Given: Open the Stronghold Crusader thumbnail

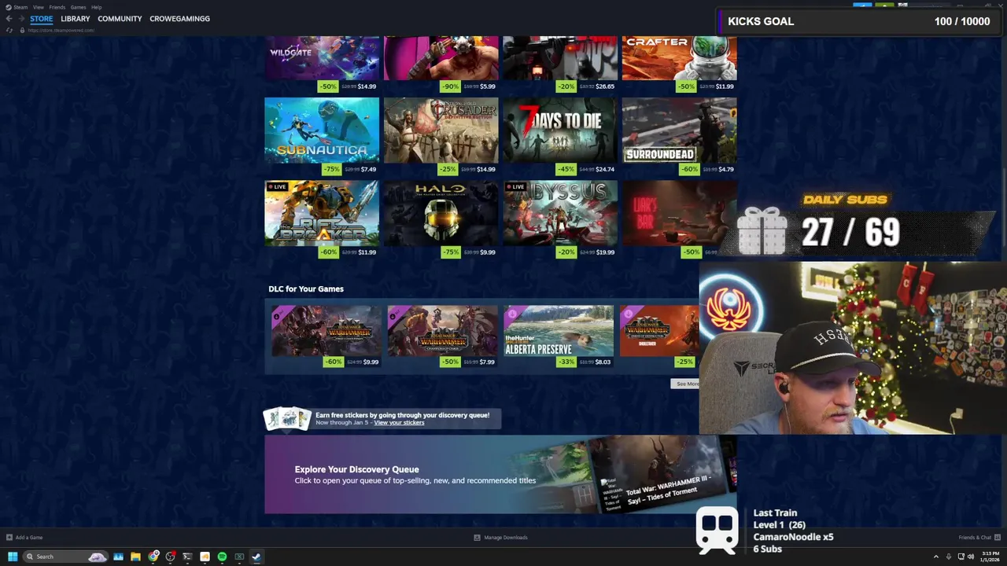Looking at the screenshot, I should (441, 130).
